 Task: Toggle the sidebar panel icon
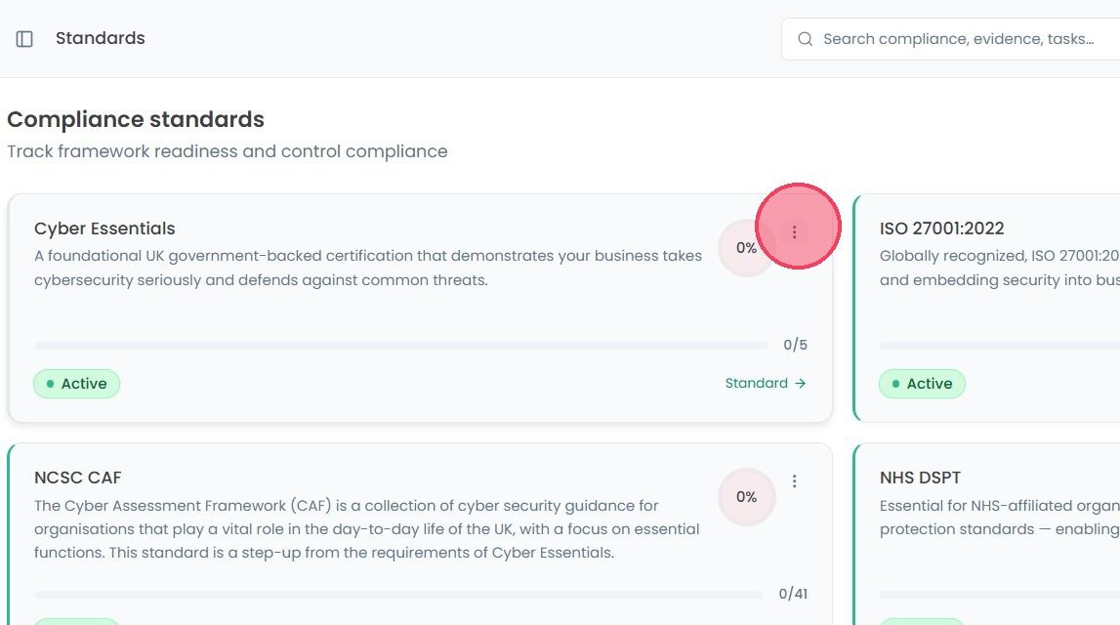pyautogui.click(x=24, y=38)
